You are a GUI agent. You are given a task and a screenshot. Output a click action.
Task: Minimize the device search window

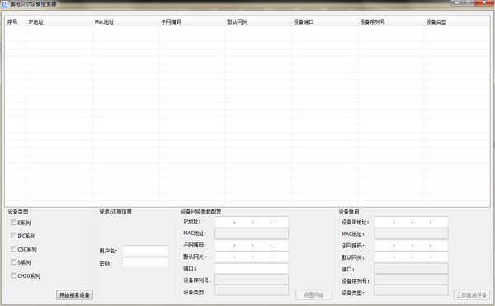click(x=456, y=2)
